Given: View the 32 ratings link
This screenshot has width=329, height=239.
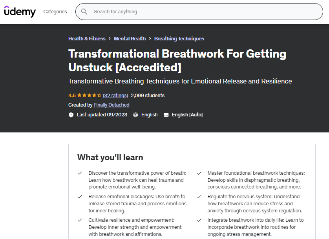Looking at the screenshot, I should tap(115, 96).
